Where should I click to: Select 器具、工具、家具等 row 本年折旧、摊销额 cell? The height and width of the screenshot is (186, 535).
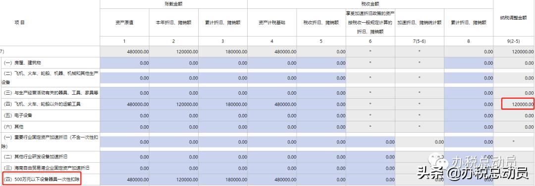pyautogui.click(x=174, y=93)
